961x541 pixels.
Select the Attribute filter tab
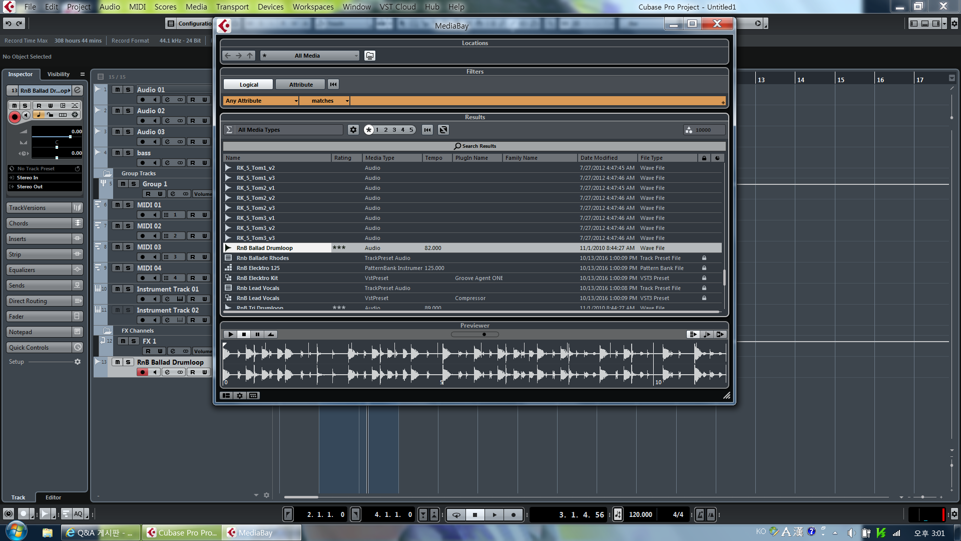(x=301, y=85)
